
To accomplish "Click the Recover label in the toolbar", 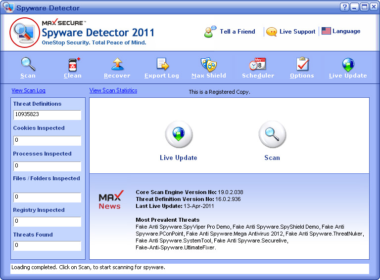I will point(117,76).
